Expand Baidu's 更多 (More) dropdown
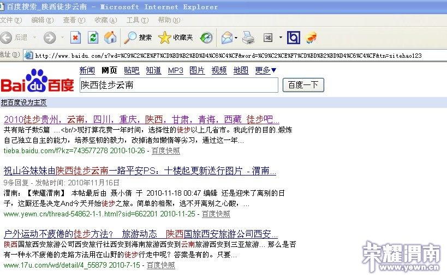The width and height of the screenshot is (447, 278). tap(266, 70)
